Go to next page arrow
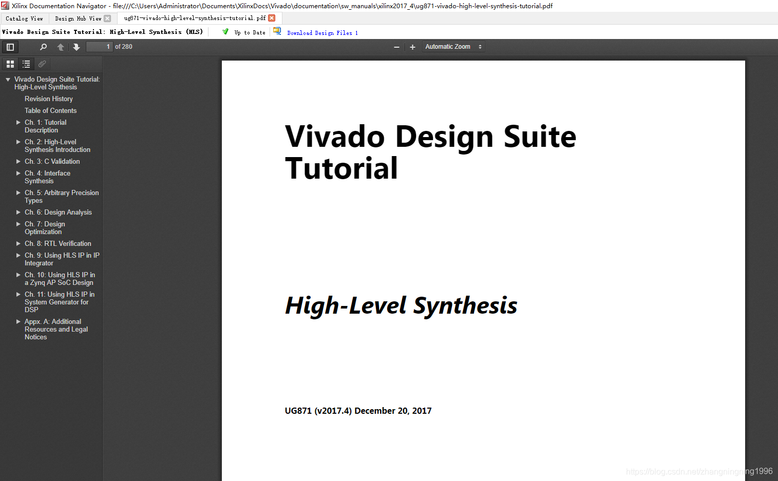 point(77,47)
